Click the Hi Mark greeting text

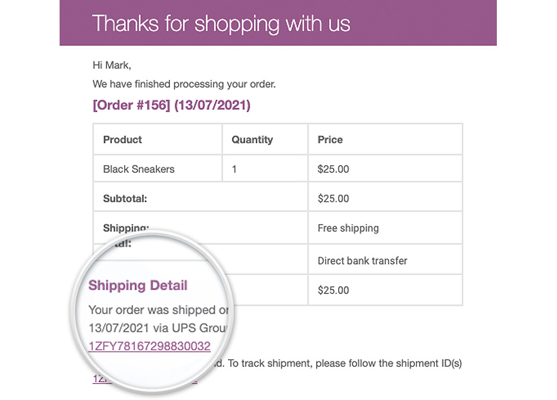[x=112, y=65]
